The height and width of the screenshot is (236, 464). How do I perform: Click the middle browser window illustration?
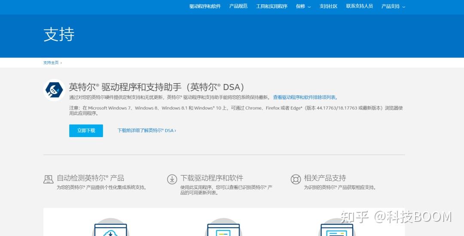pyautogui.click(x=223, y=227)
